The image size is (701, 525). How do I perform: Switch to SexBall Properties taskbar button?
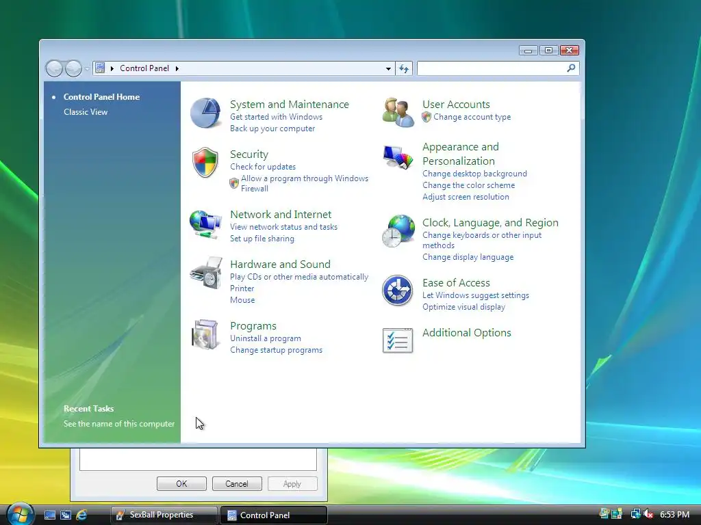click(164, 515)
